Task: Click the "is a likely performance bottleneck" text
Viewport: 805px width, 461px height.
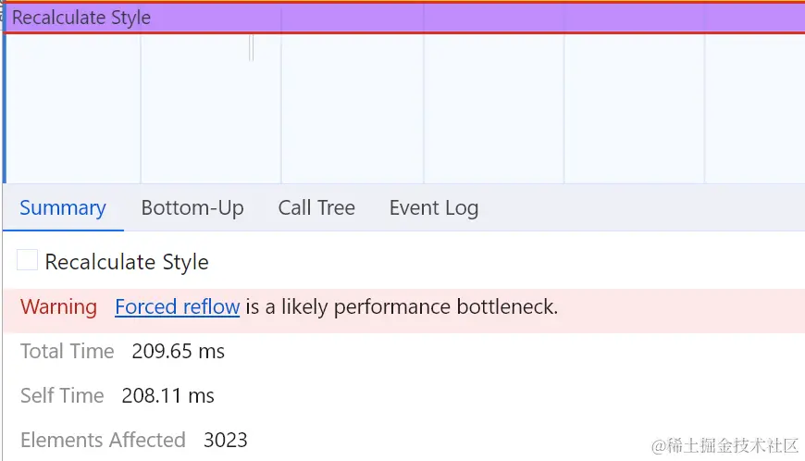Action: click(402, 307)
